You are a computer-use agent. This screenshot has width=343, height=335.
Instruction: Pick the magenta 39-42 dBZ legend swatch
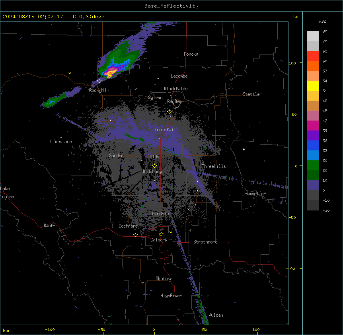(x=313, y=125)
